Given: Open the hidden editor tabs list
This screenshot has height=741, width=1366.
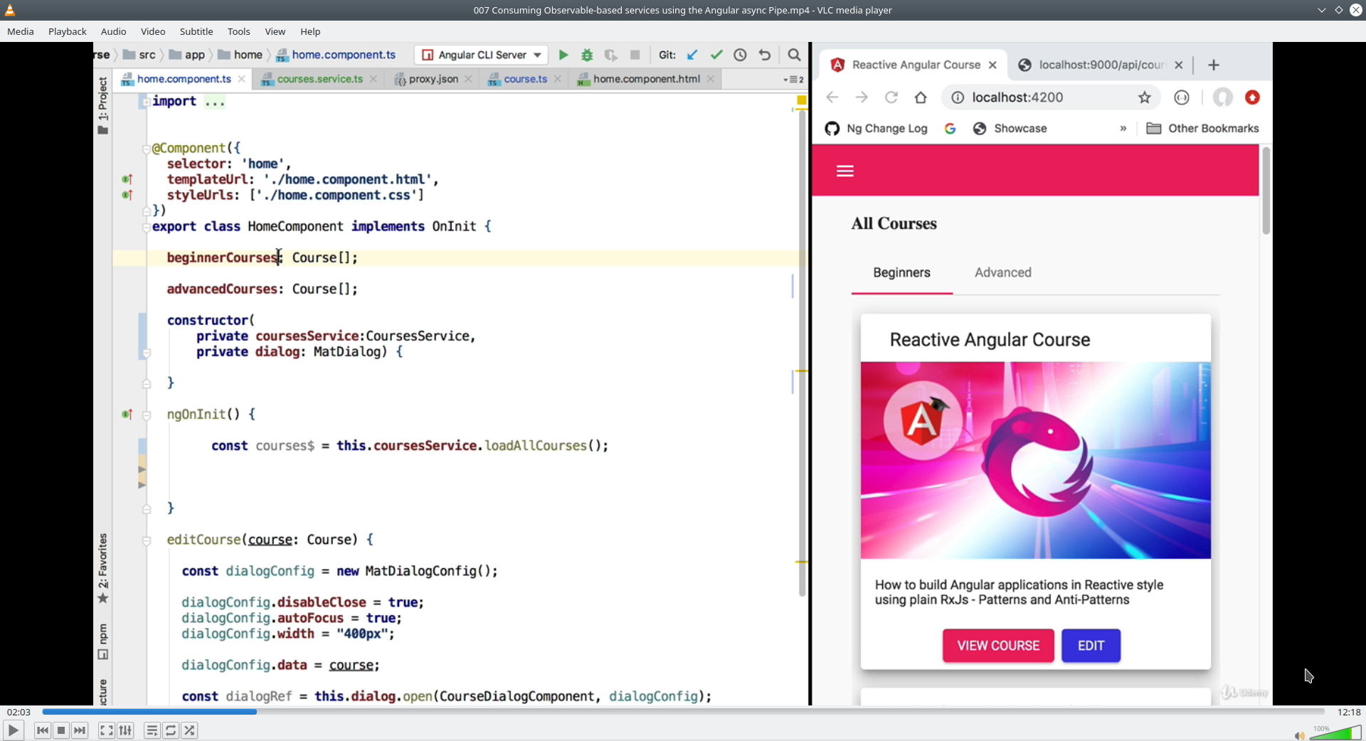Looking at the screenshot, I should (x=793, y=80).
